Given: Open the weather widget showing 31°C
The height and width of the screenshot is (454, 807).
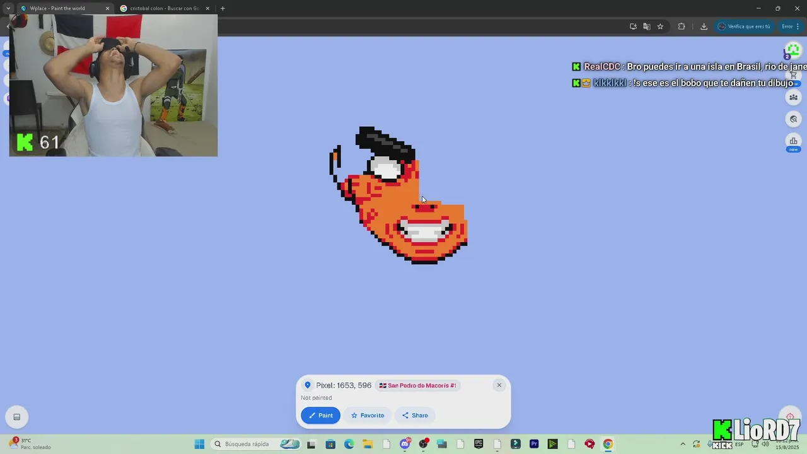Looking at the screenshot, I should coord(28,444).
